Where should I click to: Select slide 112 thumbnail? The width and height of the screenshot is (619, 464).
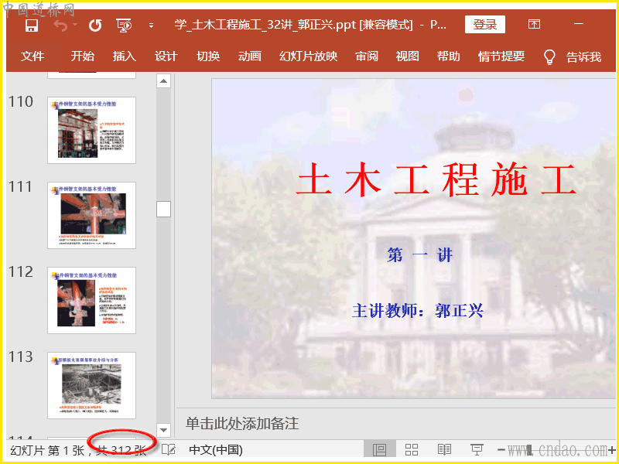pyautogui.click(x=91, y=300)
